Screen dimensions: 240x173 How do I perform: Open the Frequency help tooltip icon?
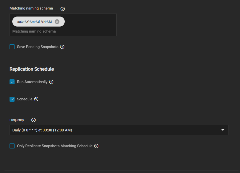[33, 120]
